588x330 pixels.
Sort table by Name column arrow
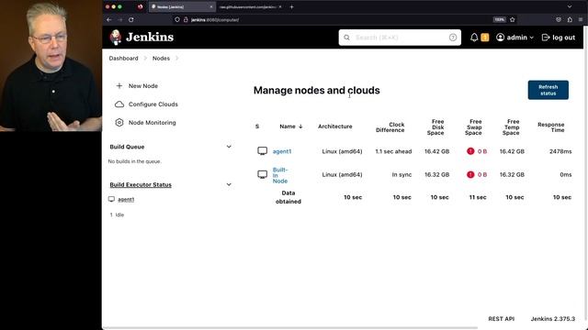click(x=300, y=126)
